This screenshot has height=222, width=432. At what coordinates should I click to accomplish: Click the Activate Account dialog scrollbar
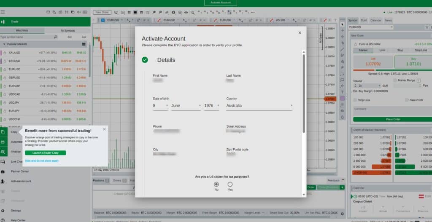click(x=304, y=94)
